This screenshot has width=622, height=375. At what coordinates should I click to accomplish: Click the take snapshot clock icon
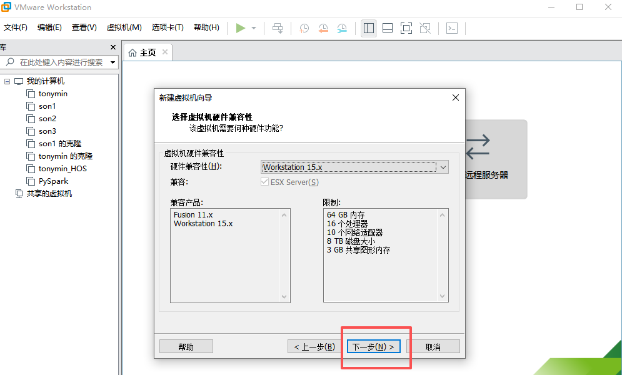tap(304, 28)
